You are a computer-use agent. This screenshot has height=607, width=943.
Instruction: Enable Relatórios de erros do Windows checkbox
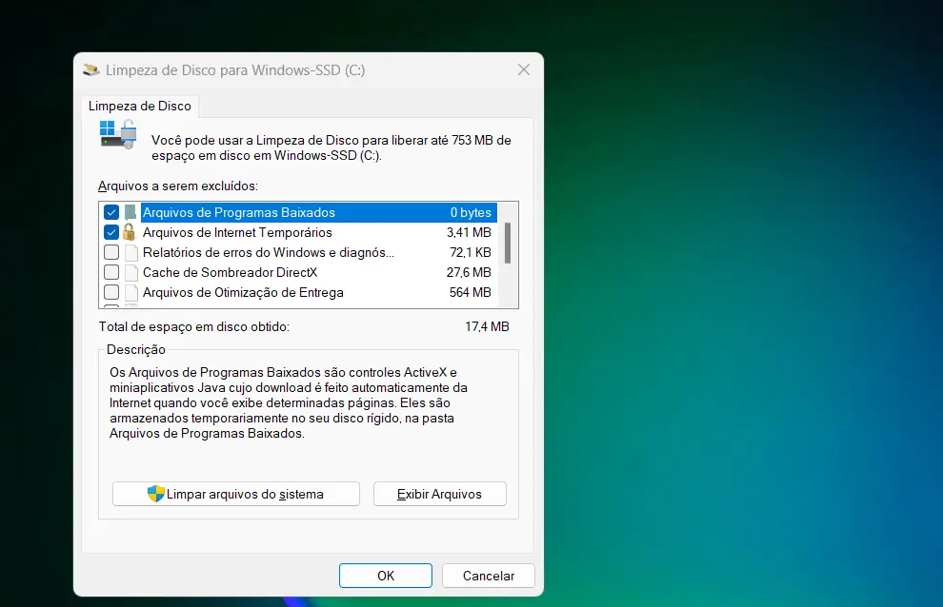[111, 252]
